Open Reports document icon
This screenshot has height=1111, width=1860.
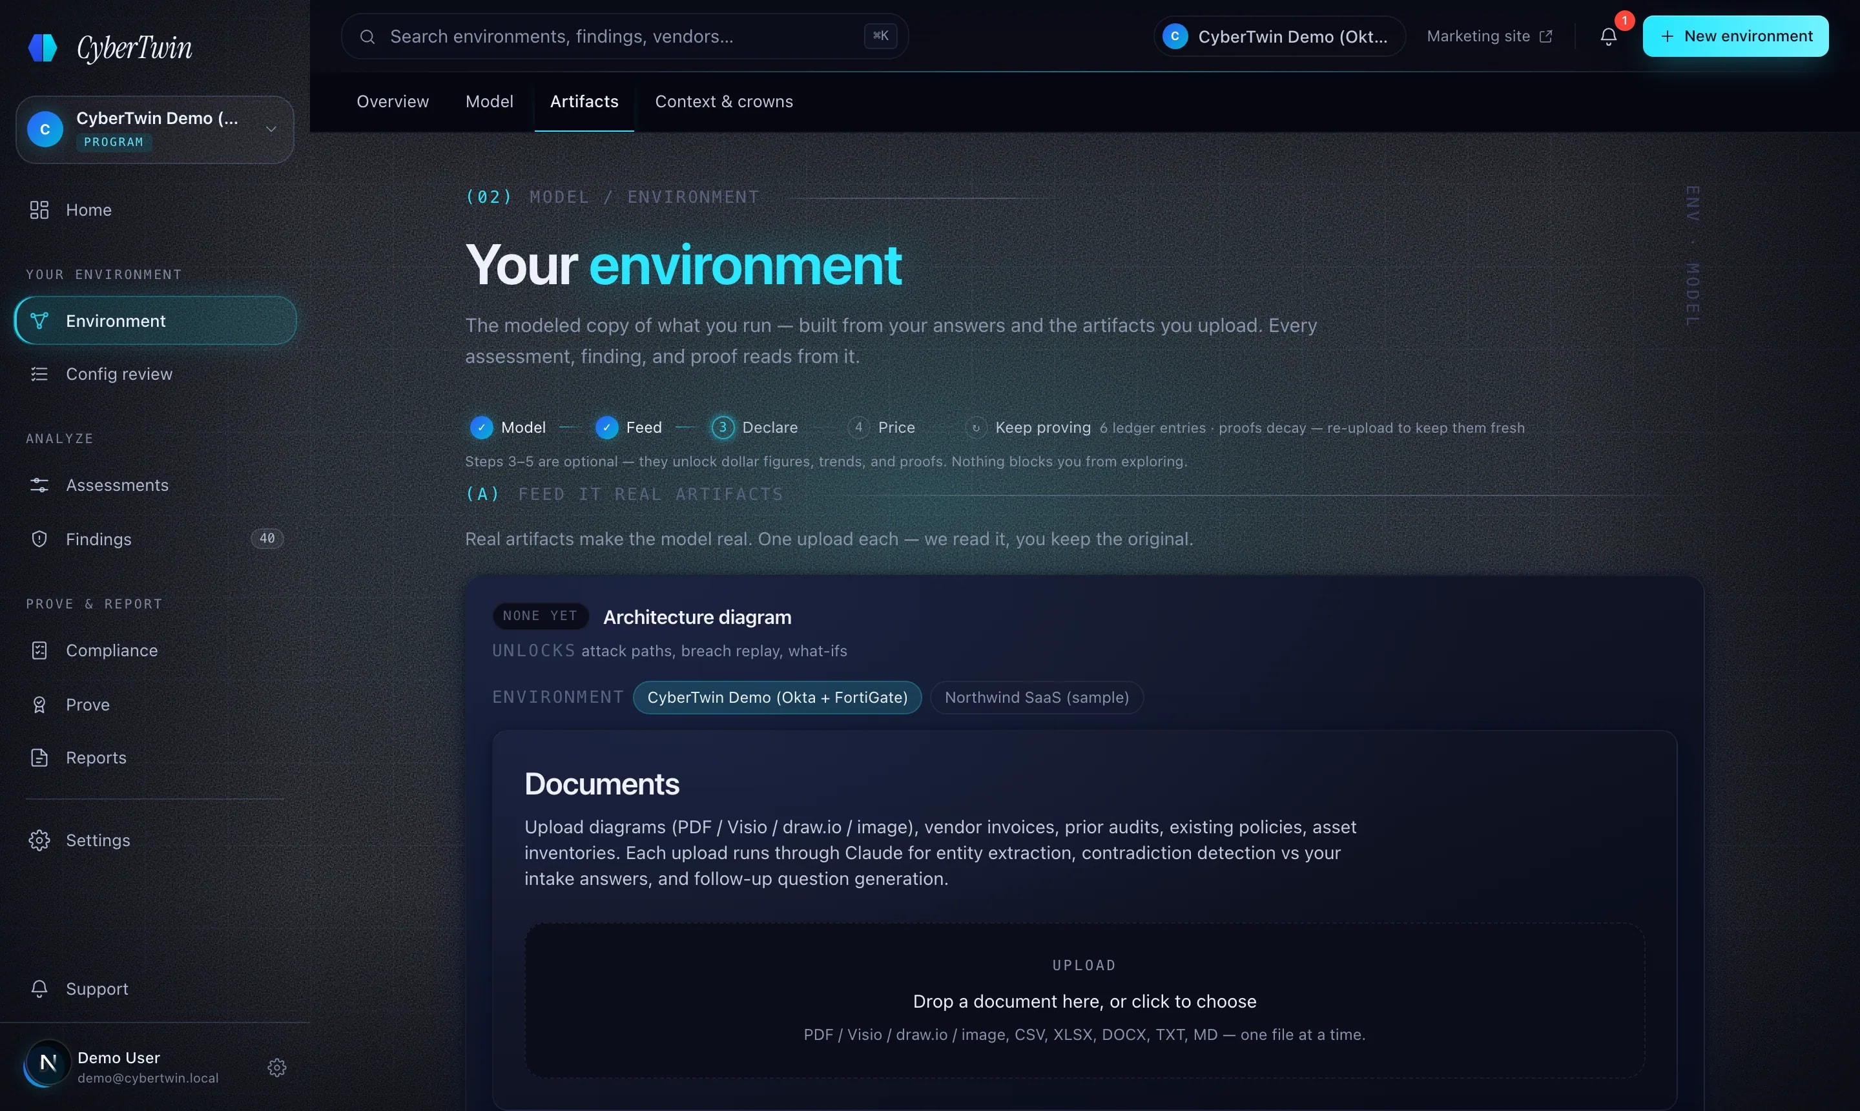[39, 758]
